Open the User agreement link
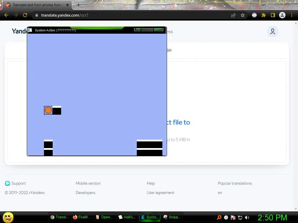This screenshot has width=298, height=223. point(160,193)
